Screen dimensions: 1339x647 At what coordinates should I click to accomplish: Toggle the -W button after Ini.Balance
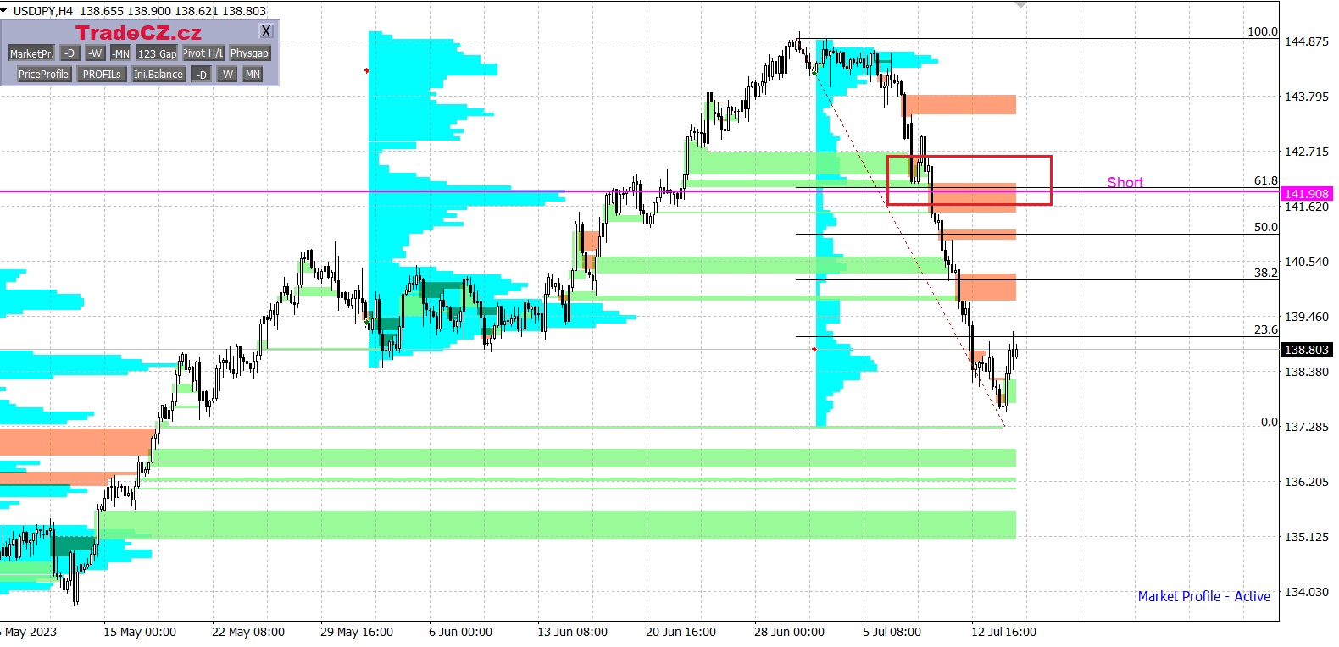[x=226, y=75]
